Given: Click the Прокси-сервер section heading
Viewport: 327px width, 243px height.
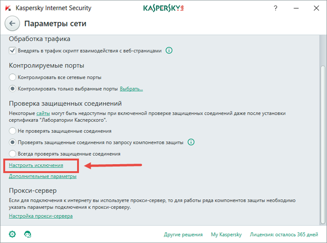Looking at the screenshot, I should (x=33, y=190).
